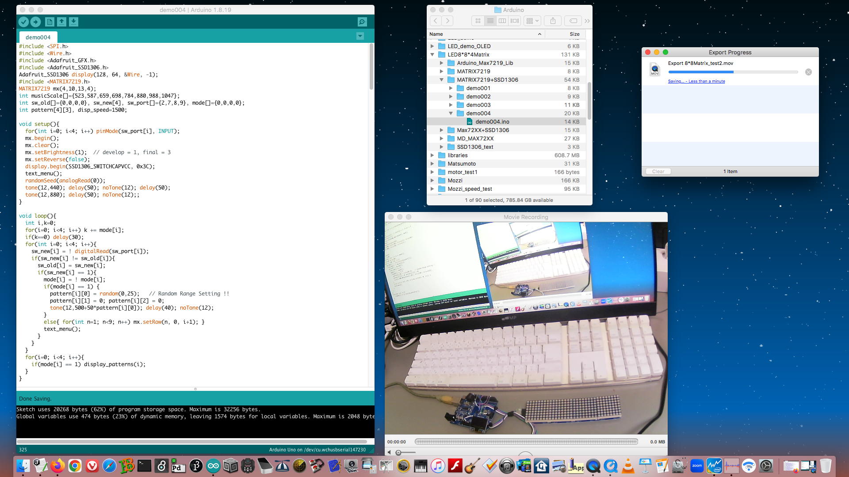
Task: Adjust the Movie Recording volume slider
Action: 398,452
